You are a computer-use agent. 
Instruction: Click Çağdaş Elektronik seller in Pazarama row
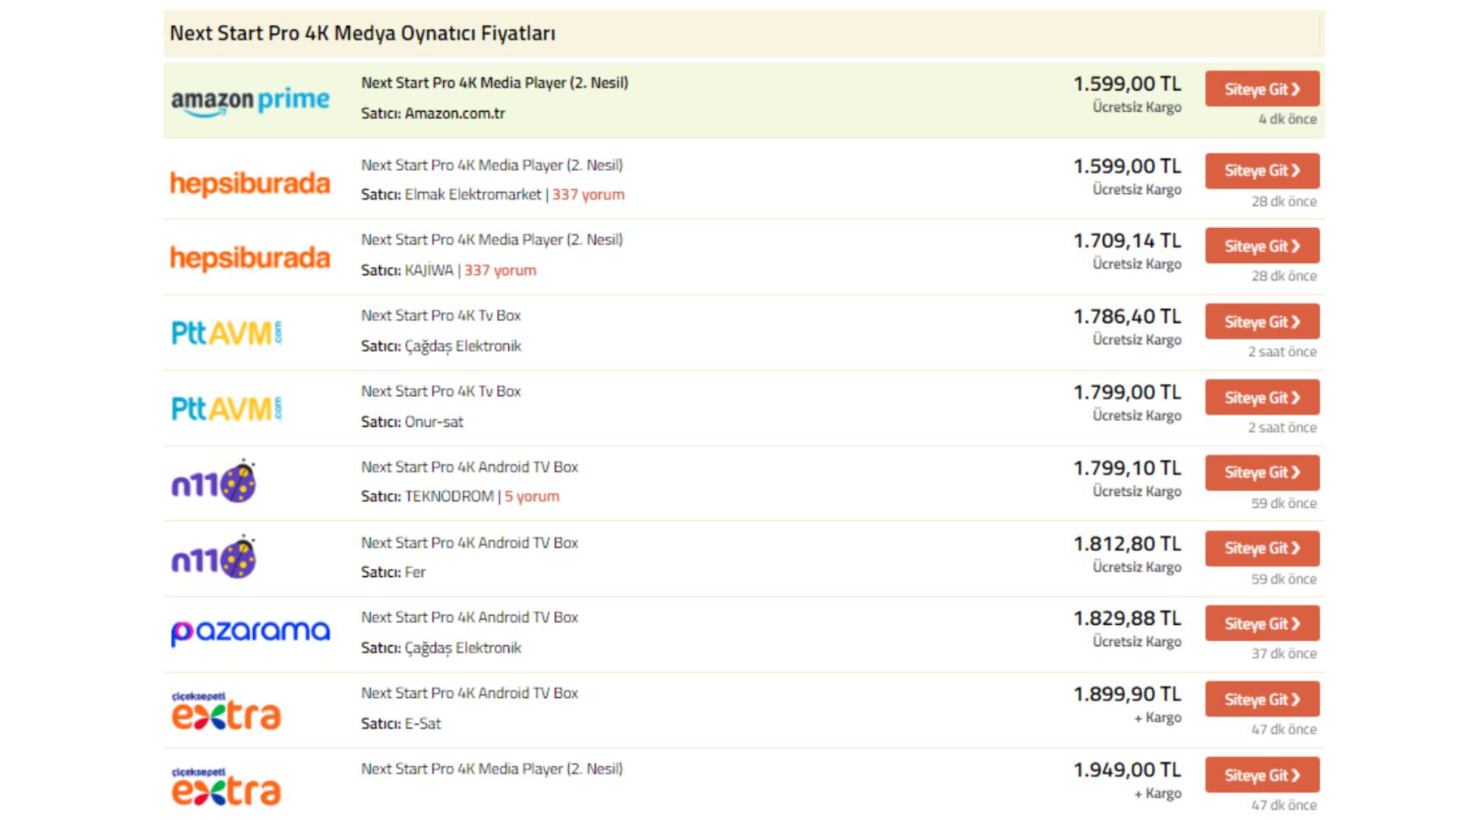pos(463,648)
